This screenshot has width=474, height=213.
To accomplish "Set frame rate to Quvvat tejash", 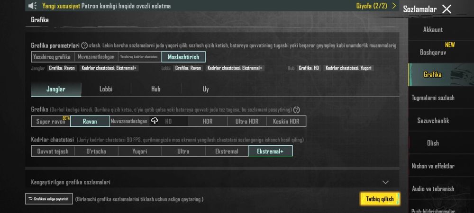I will [x=53, y=151].
